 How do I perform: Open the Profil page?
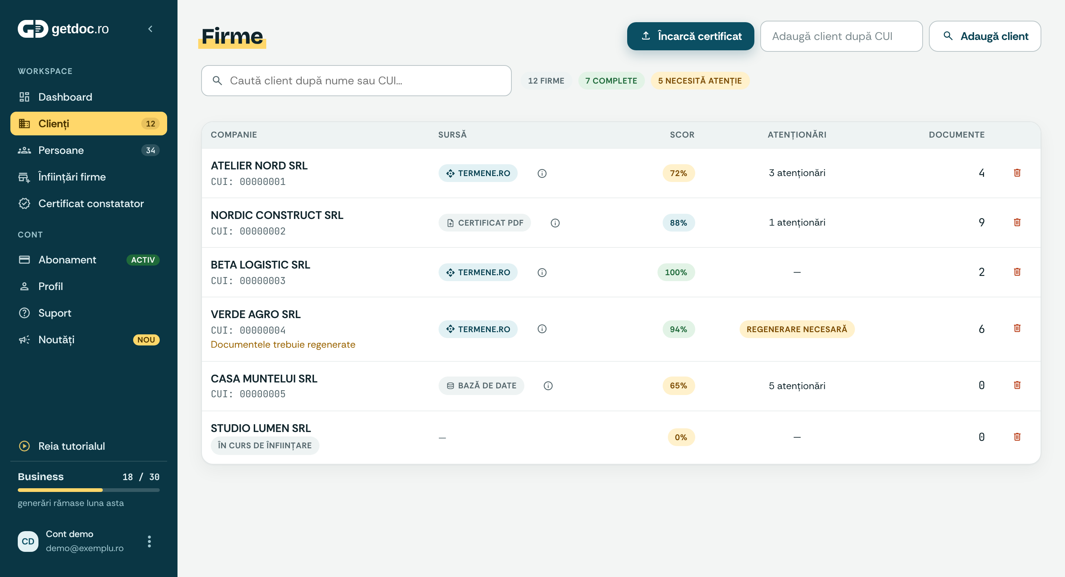pyautogui.click(x=88, y=286)
